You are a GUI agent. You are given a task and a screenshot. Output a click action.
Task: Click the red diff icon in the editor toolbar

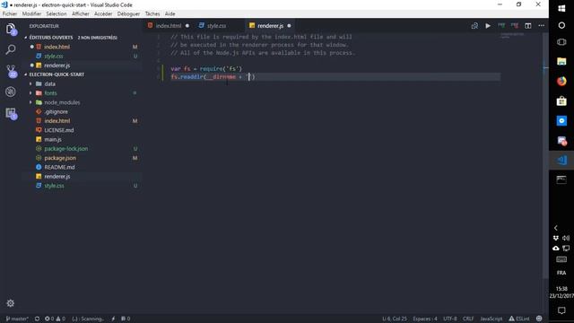pos(514,26)
